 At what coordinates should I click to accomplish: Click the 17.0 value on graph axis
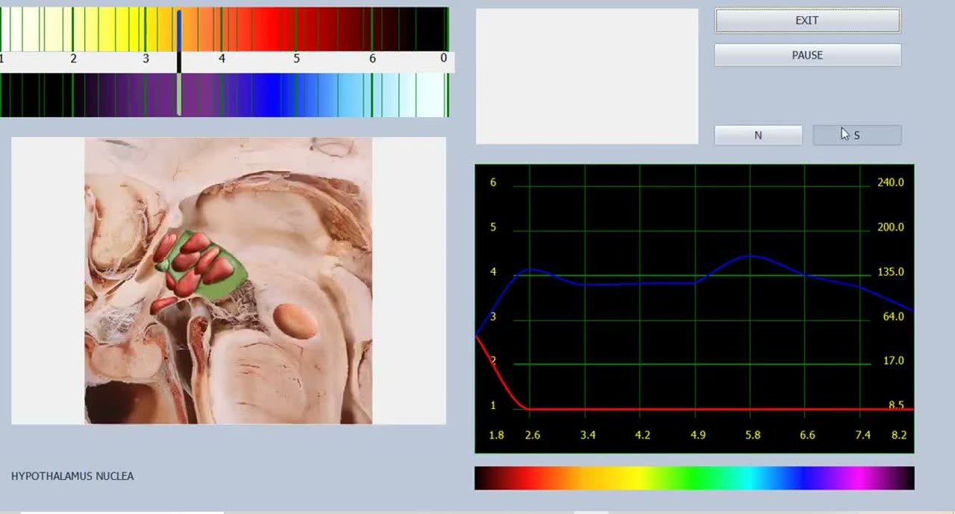893,361
